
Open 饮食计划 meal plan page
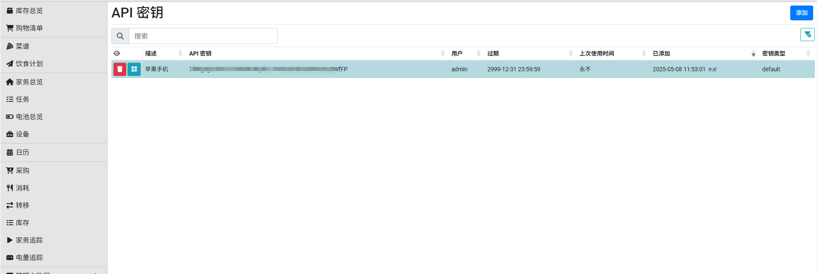29,64
